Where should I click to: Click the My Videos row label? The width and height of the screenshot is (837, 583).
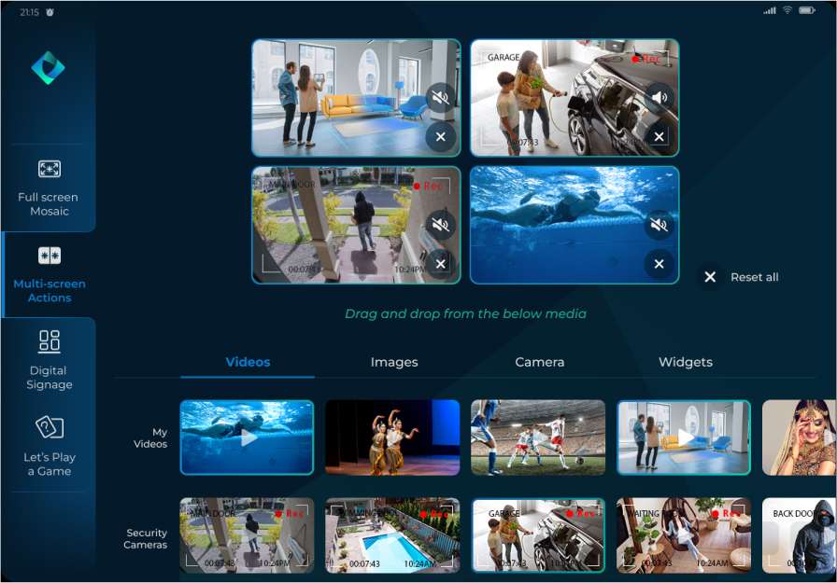click(150, 438)
